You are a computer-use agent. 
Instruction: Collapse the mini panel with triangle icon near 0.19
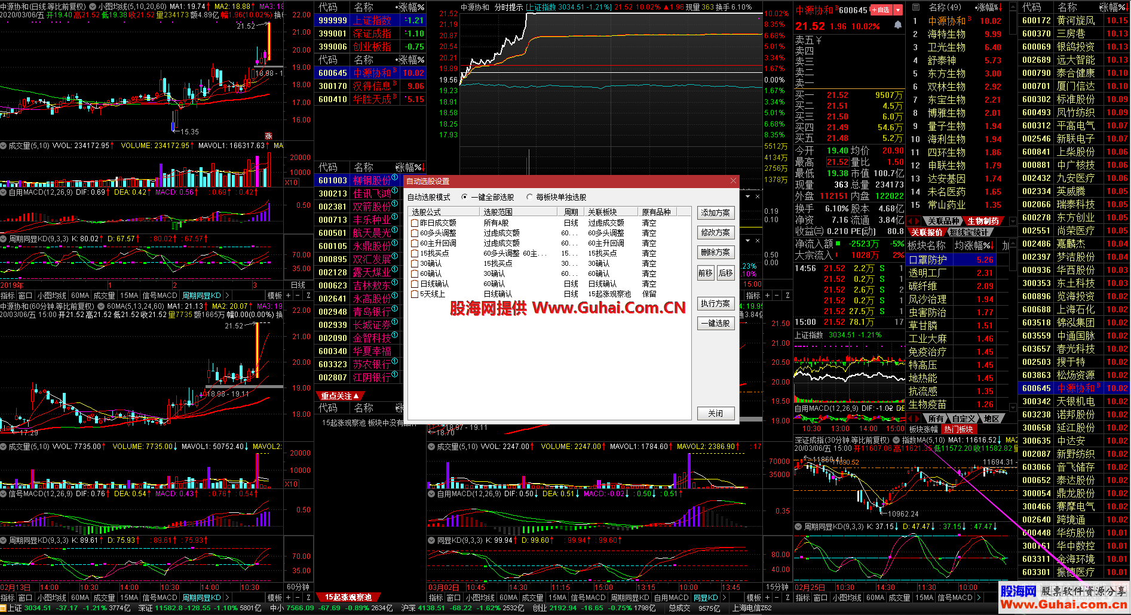click(747, 196)
